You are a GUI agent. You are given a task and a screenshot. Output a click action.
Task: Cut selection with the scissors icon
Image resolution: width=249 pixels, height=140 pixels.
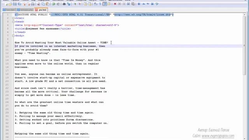[39, 4]
